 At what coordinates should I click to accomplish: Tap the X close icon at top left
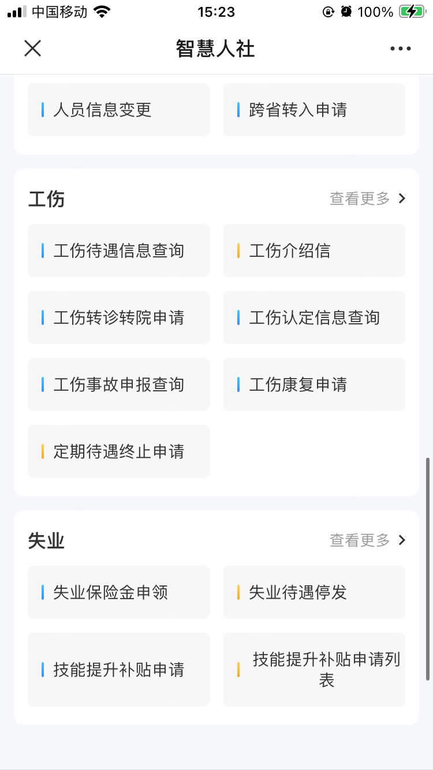(32, 48)
